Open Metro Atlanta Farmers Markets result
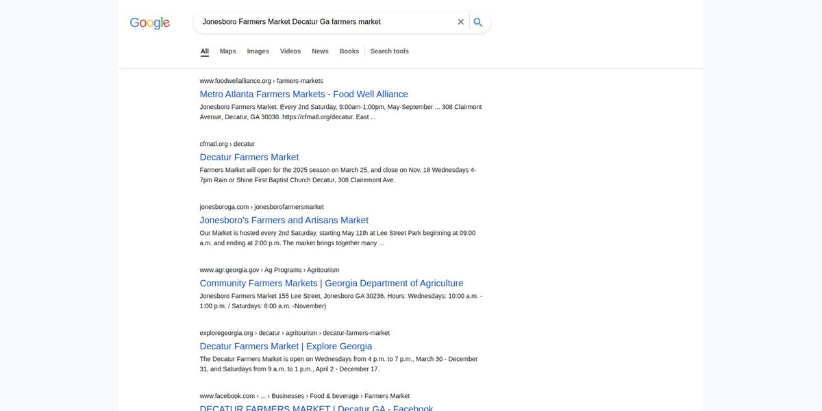The width and height of the screenshot is (822, 411). click(304, 94)
